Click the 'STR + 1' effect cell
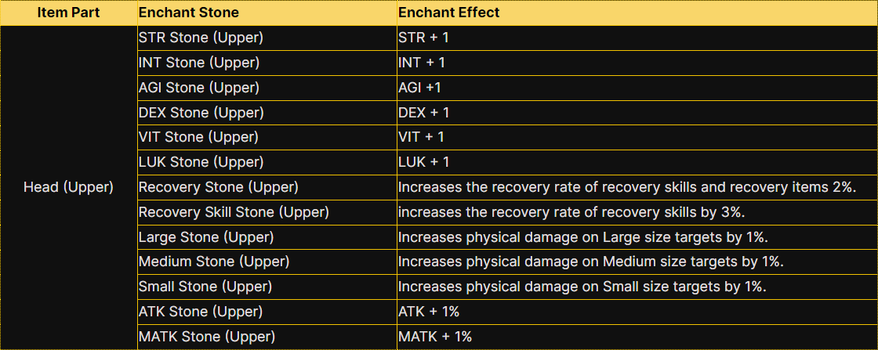Screen dimensions: 878x350 point(423,38)
